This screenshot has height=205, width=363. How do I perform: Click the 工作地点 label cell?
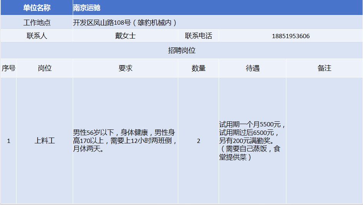pos(37,22)
